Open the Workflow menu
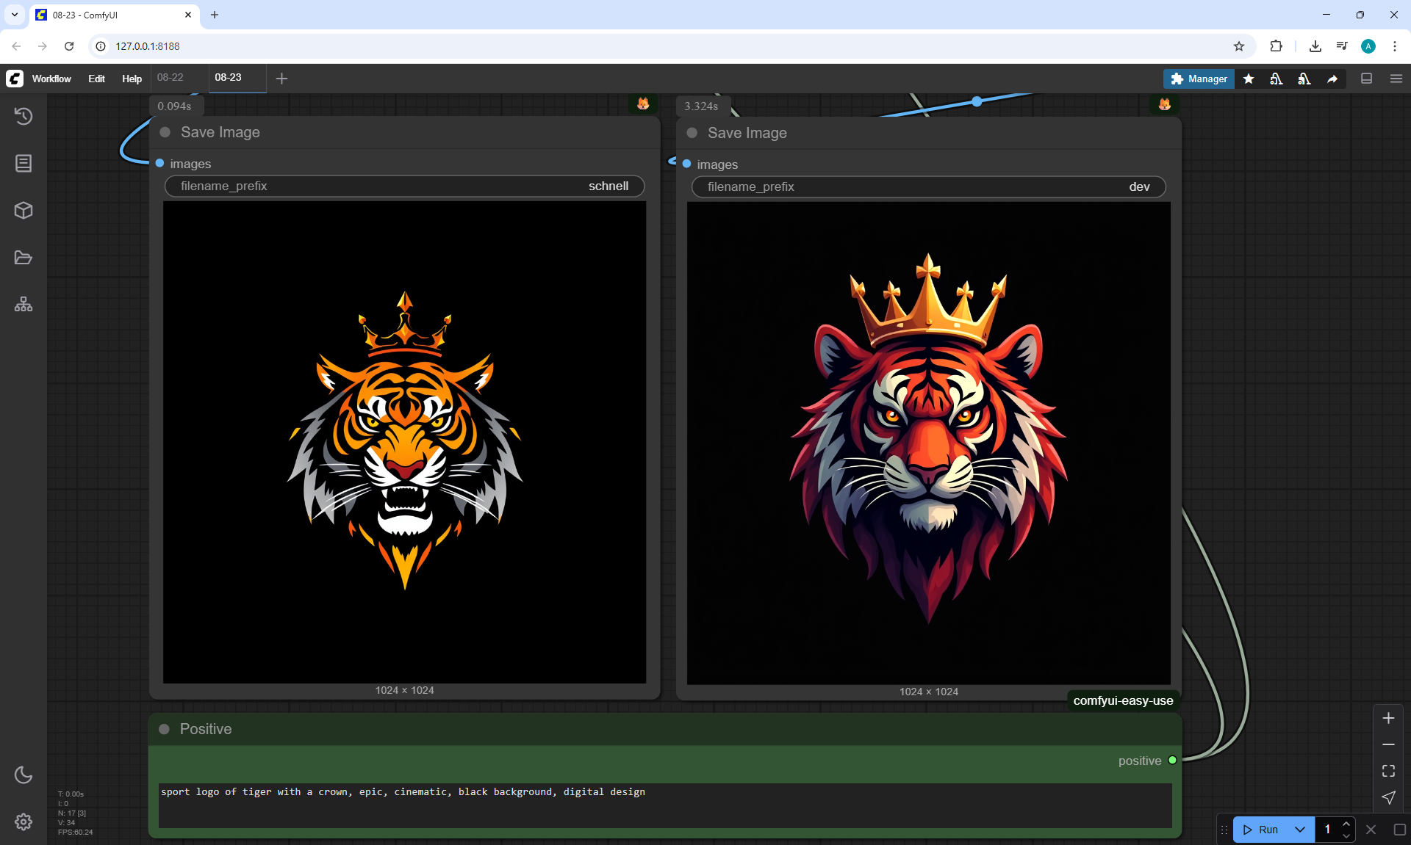This screenshot has height=845, width=1411. tap(51, 79)
